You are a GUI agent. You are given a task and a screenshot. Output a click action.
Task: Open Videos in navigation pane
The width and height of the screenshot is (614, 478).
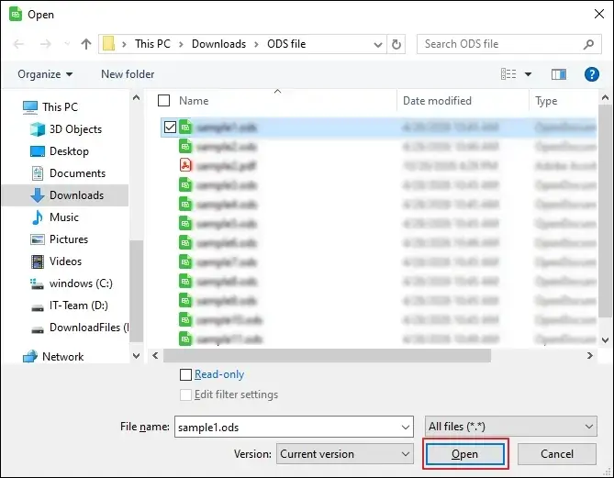point(56,261)
